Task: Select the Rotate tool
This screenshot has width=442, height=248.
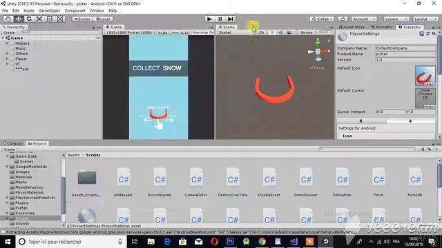Action: pyautogui.click(x=29, y=19)
